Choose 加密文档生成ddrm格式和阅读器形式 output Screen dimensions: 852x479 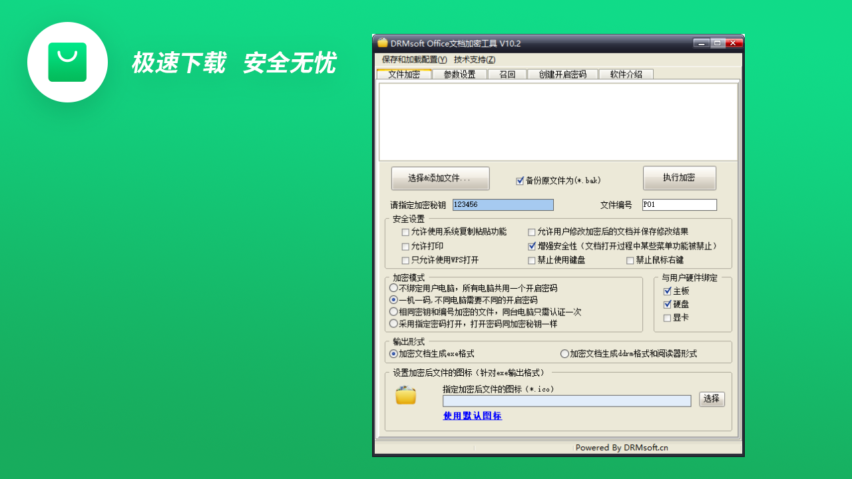pos(564,354)
